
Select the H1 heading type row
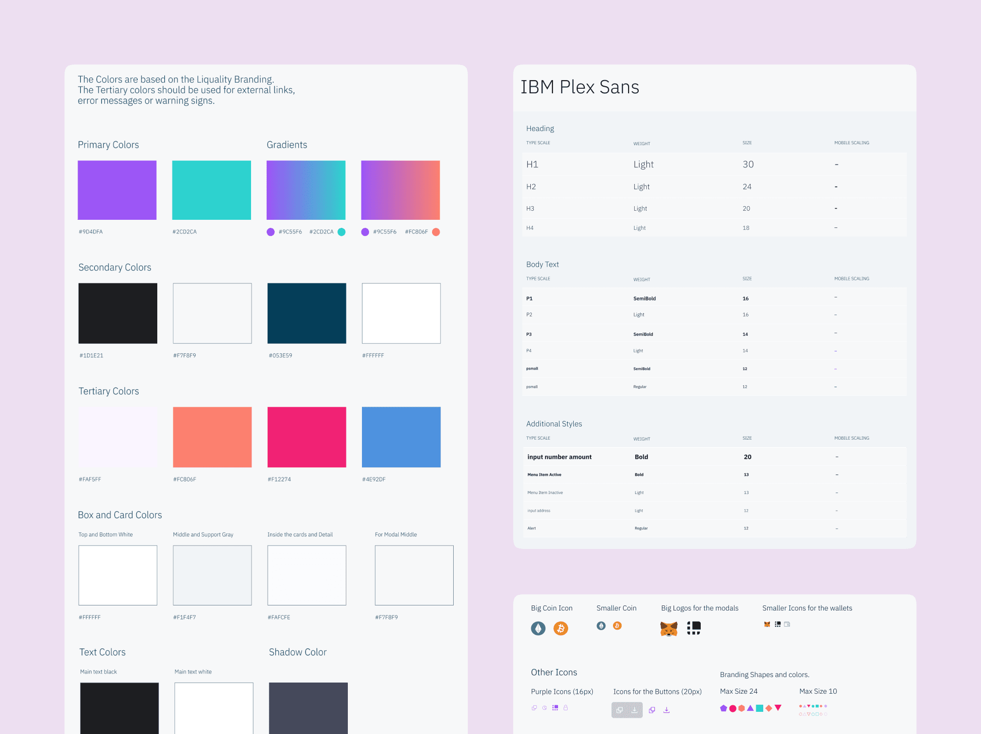point(714,164)
